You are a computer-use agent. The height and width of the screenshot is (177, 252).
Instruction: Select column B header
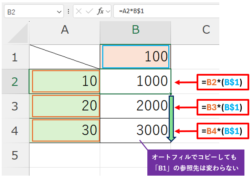[x=135, y=30]
